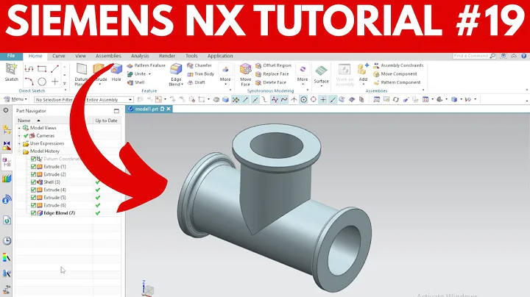Switch to the Analysis ribbon tab

coord(140,56)
